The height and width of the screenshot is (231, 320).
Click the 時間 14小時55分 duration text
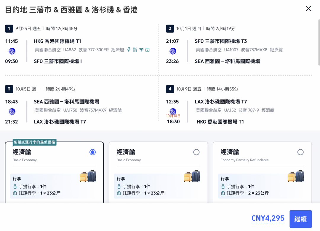coord(223,89)
